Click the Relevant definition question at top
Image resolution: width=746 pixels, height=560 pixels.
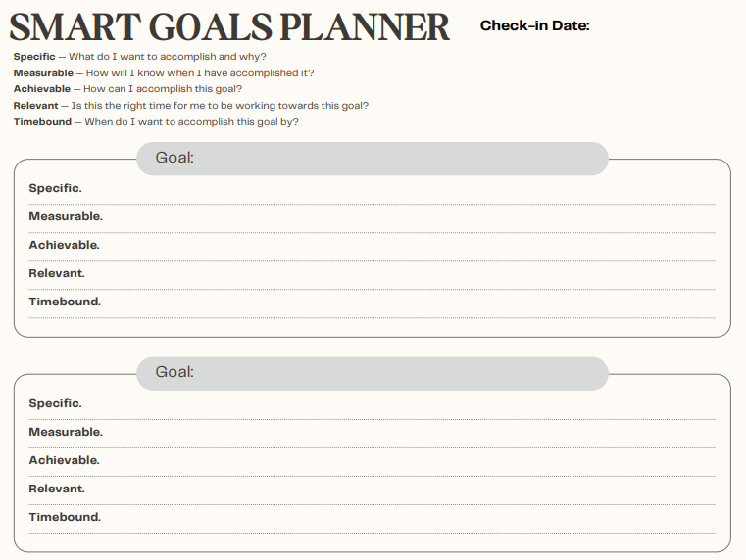pyautogui.click(x=220, y=106)
